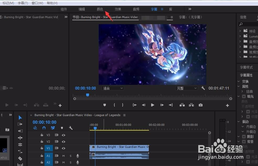Toggle sync lock for V2 track
The image size is (258, 166).
(x=56, y=141)
